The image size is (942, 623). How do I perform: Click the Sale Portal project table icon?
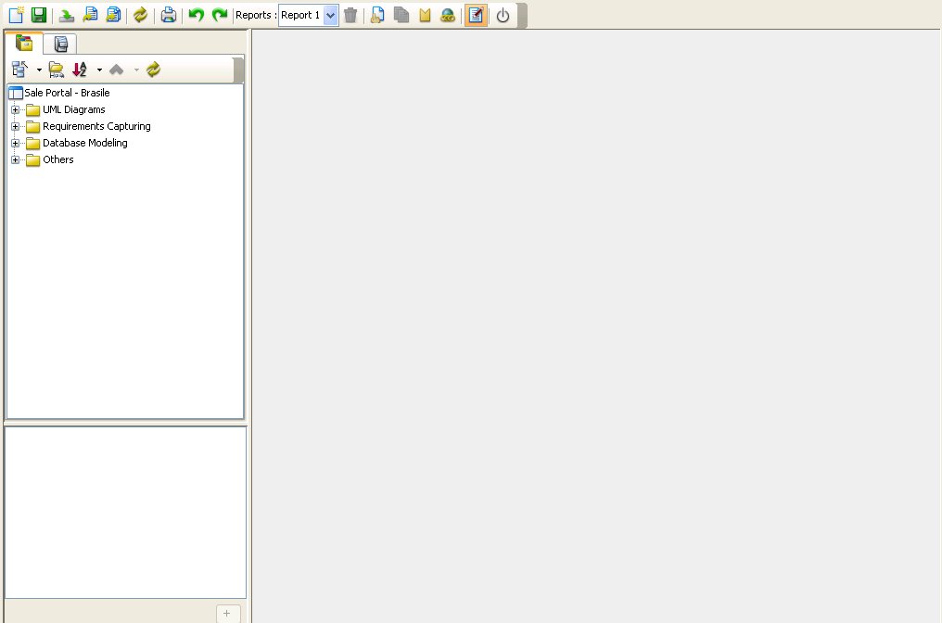(x=16, y=93)
